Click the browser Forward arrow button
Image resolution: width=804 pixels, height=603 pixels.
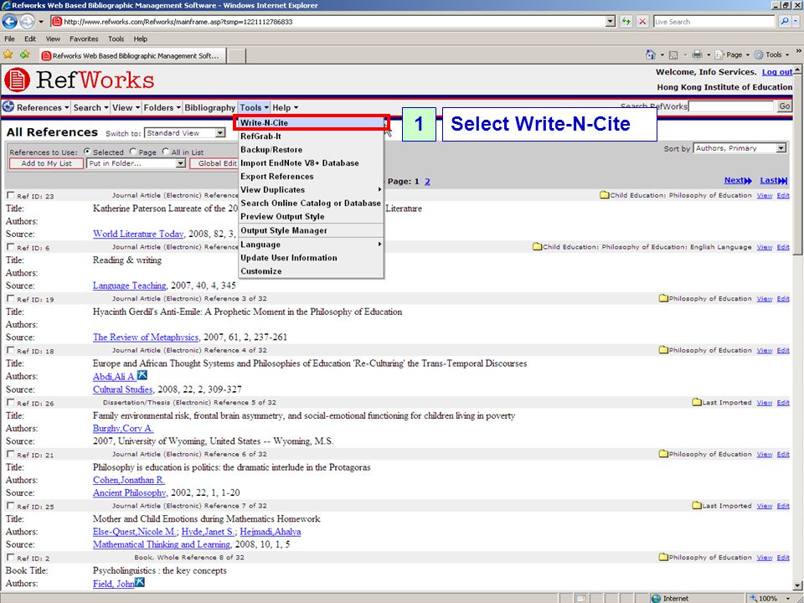(27, 22)
